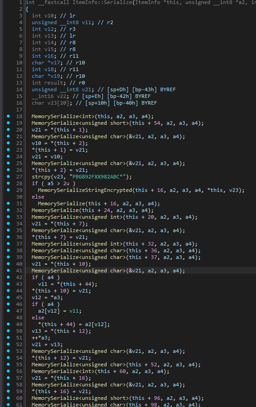Click dot next to MemorySerializeStringEncrypted line 29
The width and height of the screenshot is (256, 407).
pyautogui.click(x=9, y=190)
